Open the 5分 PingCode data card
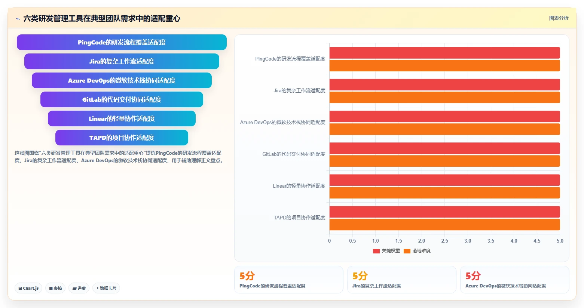584x308 pixels. 288,280
